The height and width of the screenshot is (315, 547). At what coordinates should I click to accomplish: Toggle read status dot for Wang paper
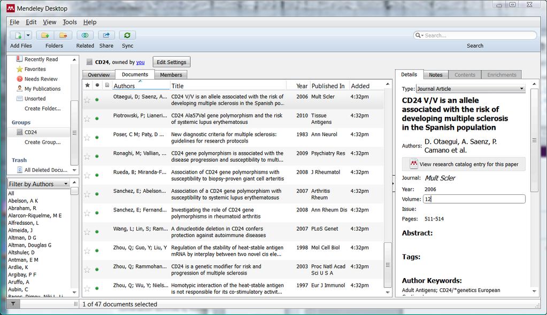click(97, 232)
